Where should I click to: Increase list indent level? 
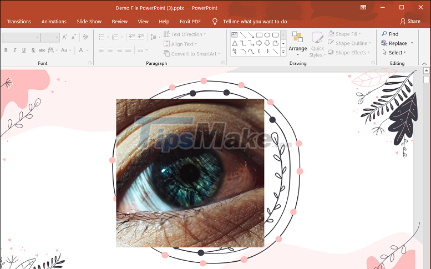click(141, 37)
